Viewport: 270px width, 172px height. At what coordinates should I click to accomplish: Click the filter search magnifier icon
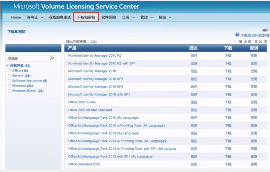click(x=52, y=58)
